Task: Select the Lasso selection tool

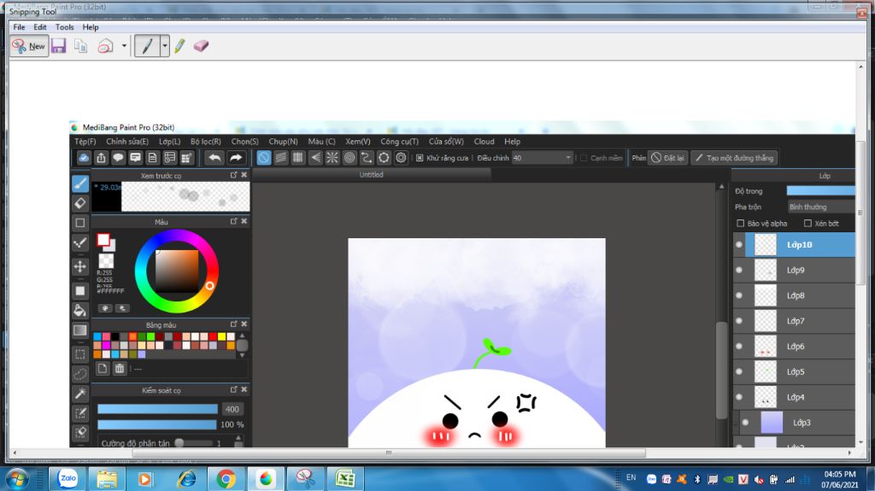Action: (80, 374)
